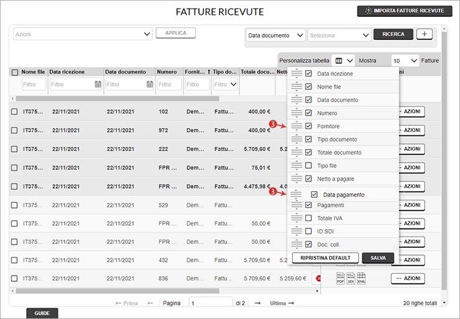Viewport: 460px width, 319px height.
Task: Click the IMPORTA FATTURE RICEVUTE button
Action: click(x=405, y=11)
